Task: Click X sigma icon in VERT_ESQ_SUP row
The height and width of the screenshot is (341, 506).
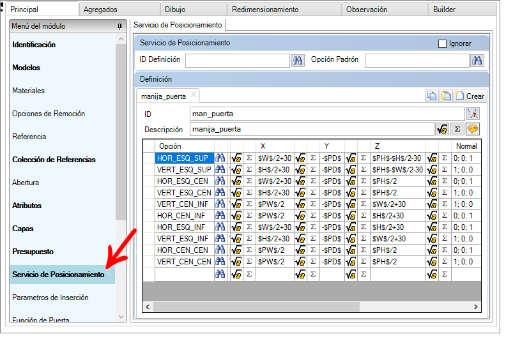Action: (249, 169)
